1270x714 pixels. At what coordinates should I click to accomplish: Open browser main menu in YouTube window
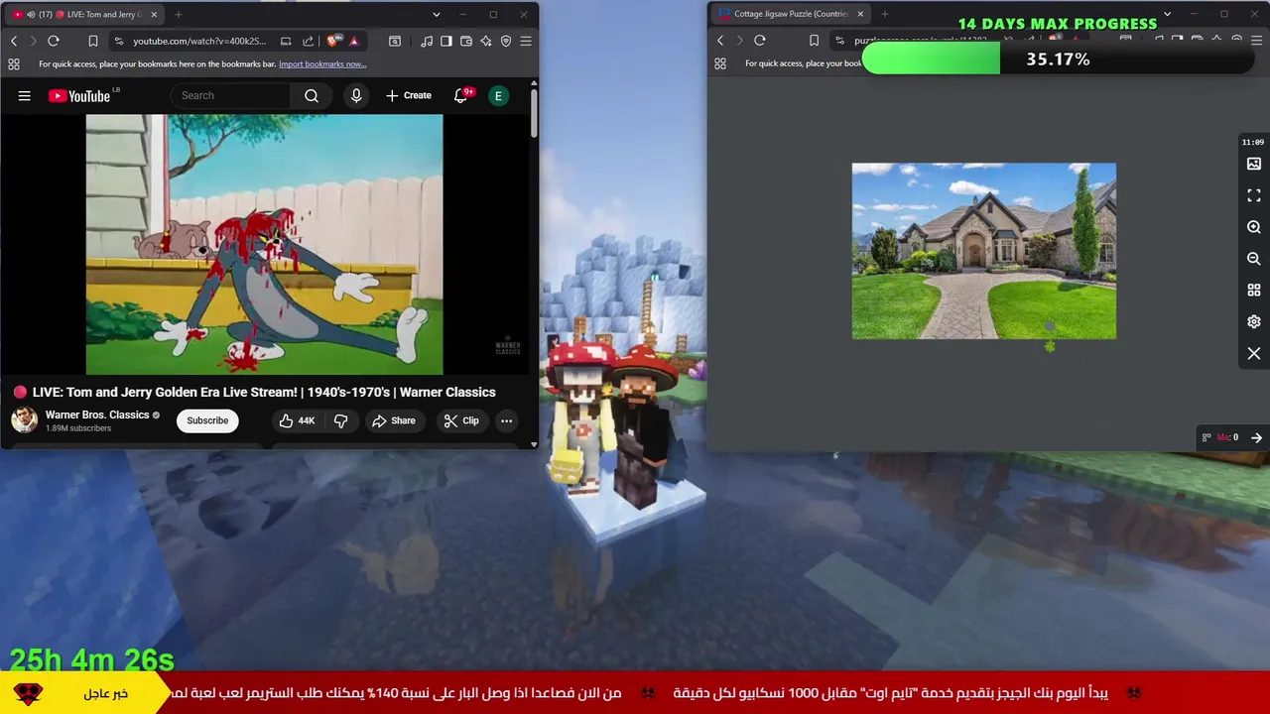(x=526, y=41)
